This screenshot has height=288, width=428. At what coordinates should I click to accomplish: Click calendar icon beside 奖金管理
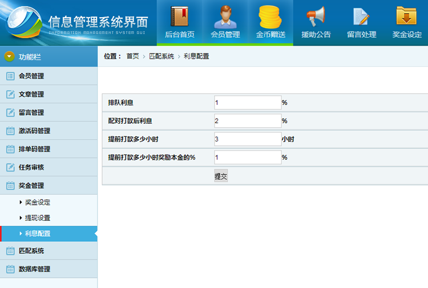(x=10, y=185)
